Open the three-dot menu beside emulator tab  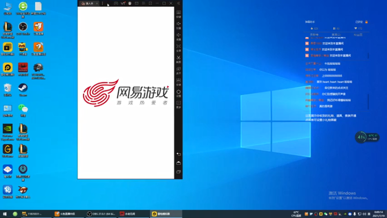[103, 3]
